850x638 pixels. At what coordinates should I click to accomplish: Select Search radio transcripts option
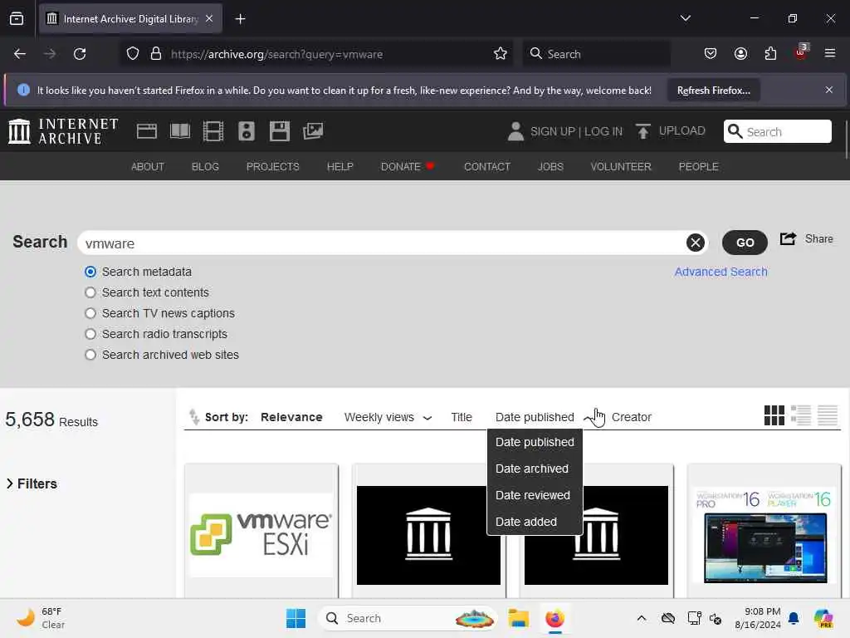[90, 334]
